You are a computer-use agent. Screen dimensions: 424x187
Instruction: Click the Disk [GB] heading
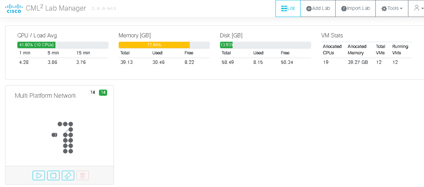[231, 35]
